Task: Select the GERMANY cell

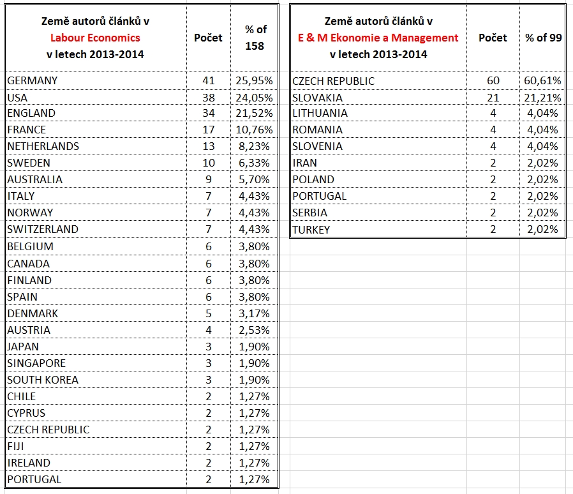Action: (x=33, y=80)
